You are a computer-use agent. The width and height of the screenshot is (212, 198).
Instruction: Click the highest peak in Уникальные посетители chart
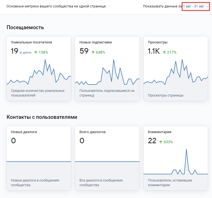(x=45, y=60)
